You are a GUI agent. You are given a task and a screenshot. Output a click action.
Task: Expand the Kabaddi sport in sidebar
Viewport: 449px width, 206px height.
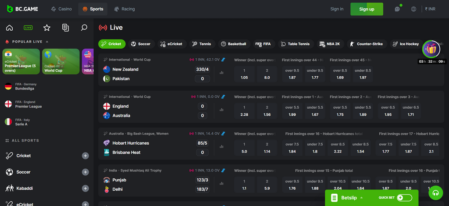coord(86,188)
